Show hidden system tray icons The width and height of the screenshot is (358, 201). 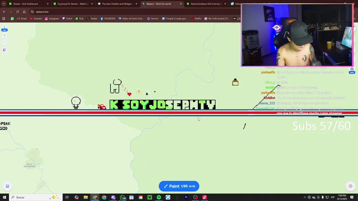coord(305,197)
